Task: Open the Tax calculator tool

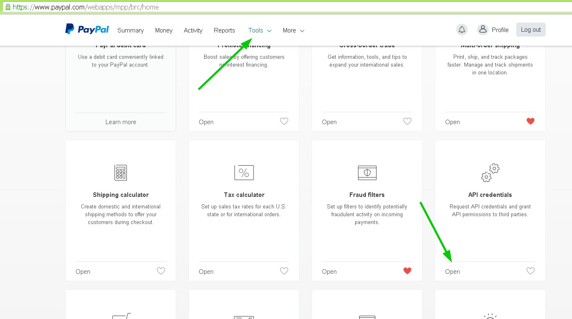Action: [206, 272]
